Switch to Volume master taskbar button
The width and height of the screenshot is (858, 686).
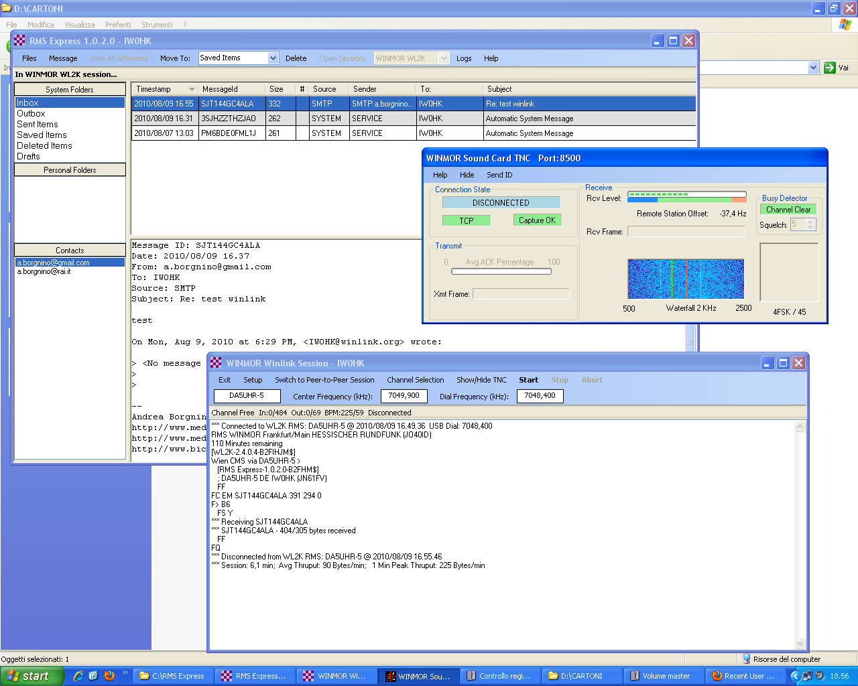pyautogui.click(x=664, y=676)
